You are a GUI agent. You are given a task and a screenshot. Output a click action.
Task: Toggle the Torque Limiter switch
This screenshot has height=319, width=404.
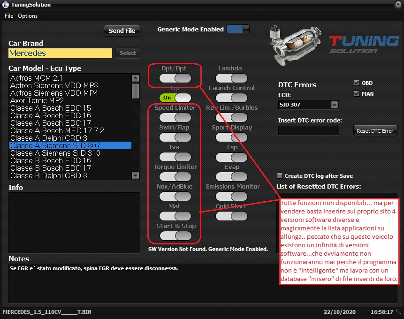175,177
